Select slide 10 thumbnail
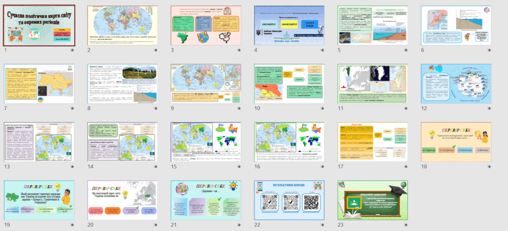Viewport: 508px width, 231px height. click(289, 84)
